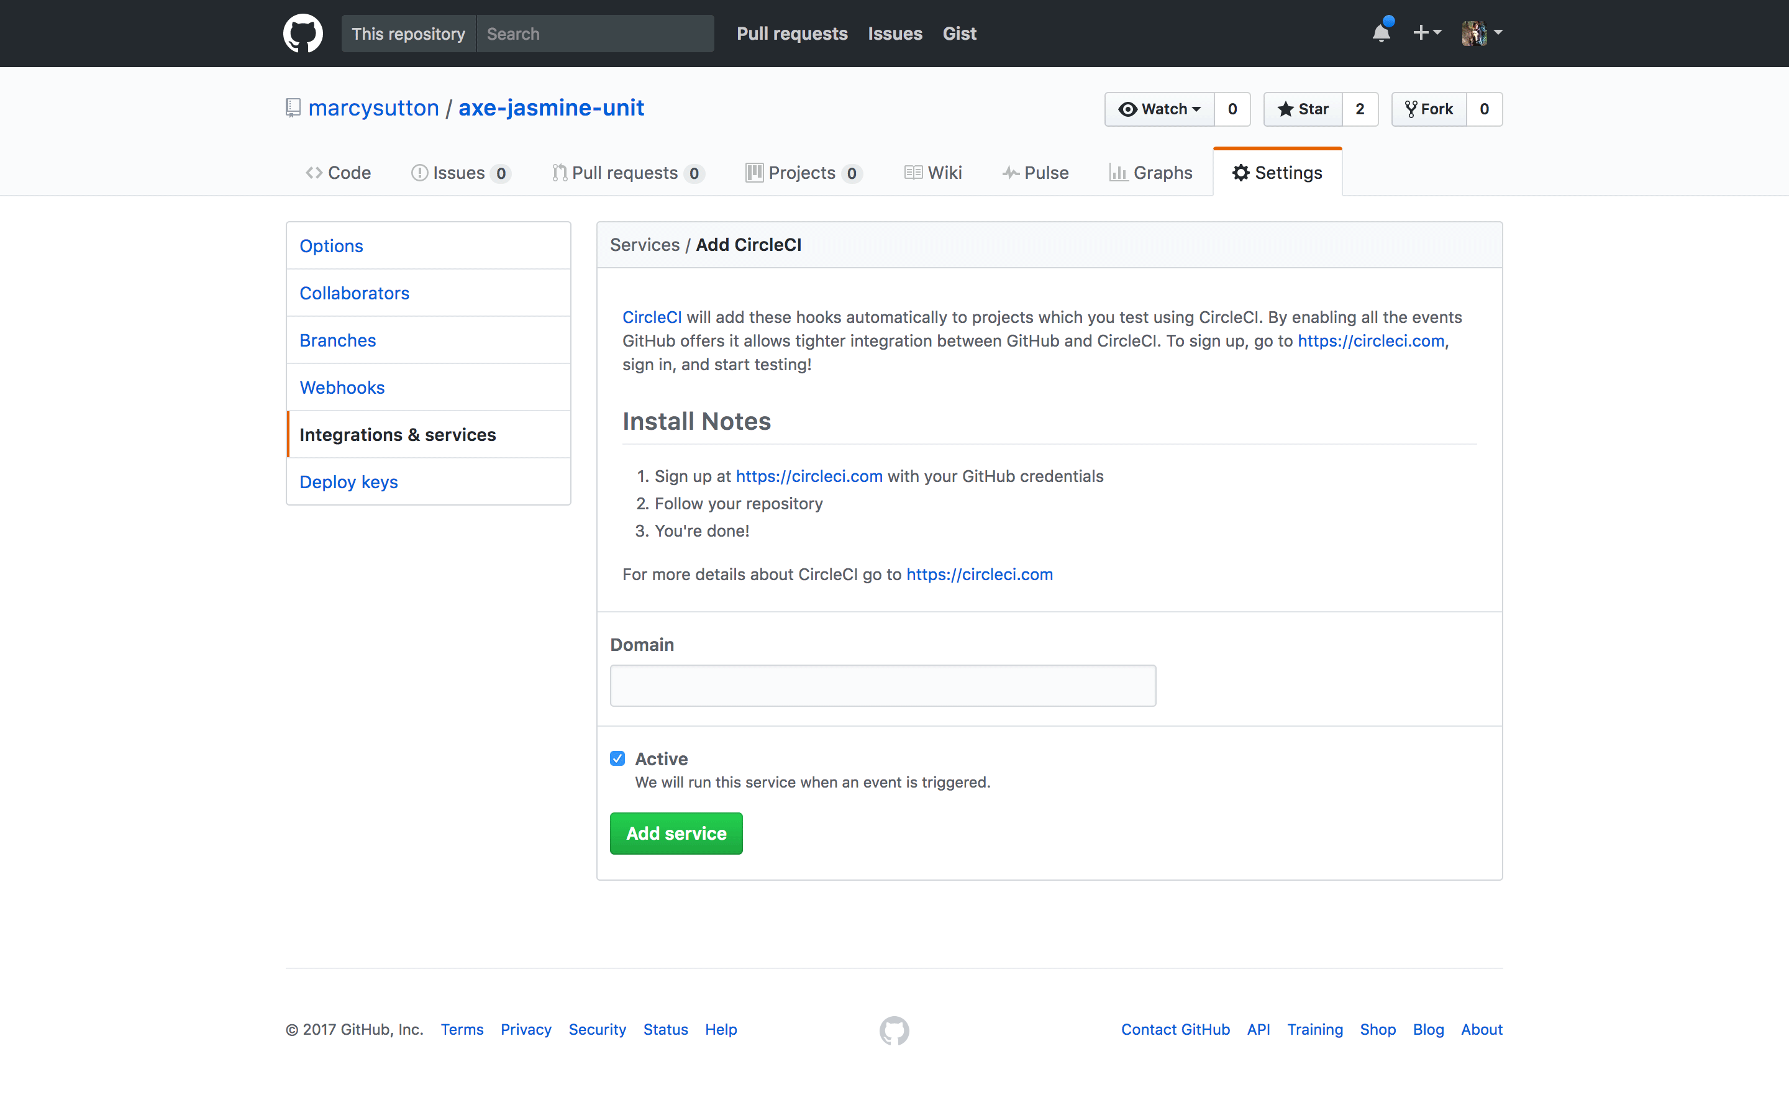Screen dimensions: 1789x1118
Task: Switch to the Wiki tab
Action: pyautogui.click(x=944, y=172)
